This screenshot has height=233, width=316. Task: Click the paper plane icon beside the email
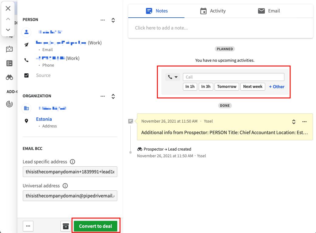(x=26, y=43)
